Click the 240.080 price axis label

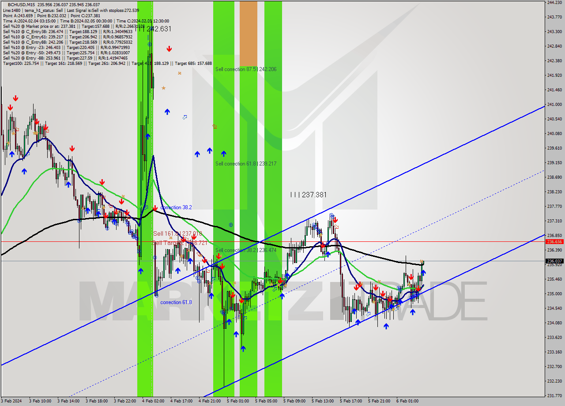[554, 134]
